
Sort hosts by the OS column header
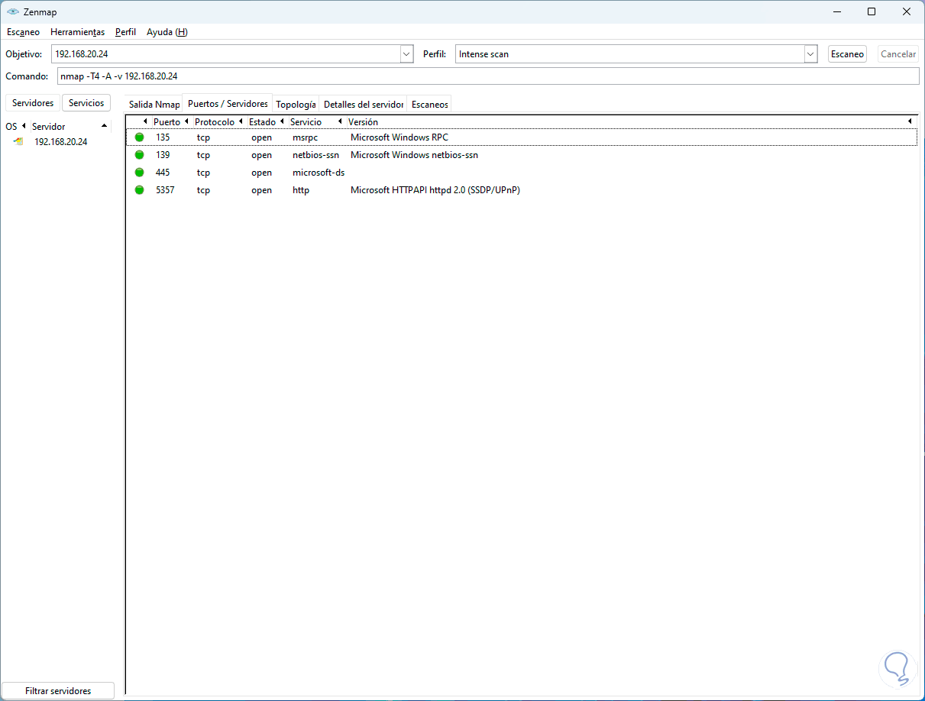[11, 127]
